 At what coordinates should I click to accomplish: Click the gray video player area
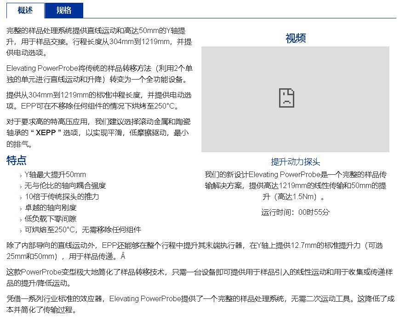[x=295, y=99]
